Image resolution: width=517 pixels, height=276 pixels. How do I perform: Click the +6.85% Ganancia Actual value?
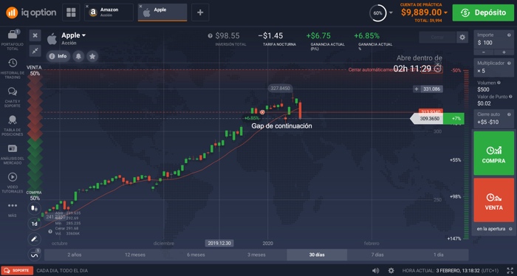tap(366, 35)
